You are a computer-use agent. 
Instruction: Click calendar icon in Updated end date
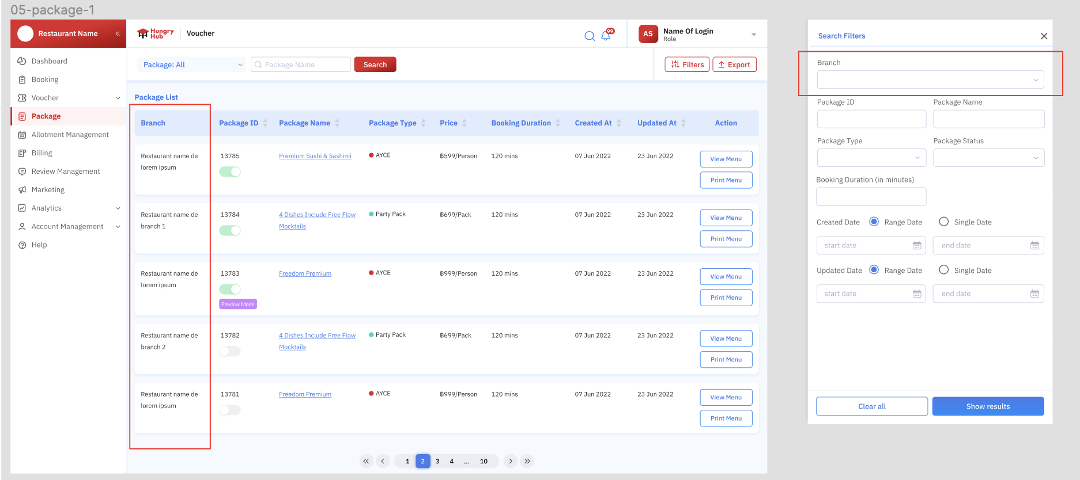tap(1034, 294)
